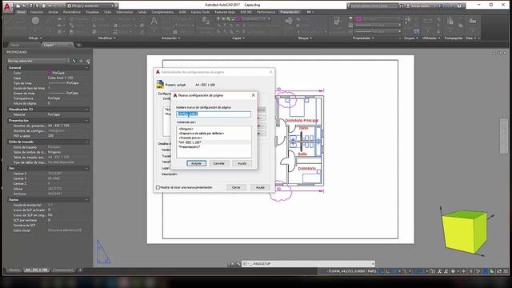The width and height of the screenshot is (512, 288).
Task: Click the Base view icon in Vista panel
Action: (x=473, y=21)
